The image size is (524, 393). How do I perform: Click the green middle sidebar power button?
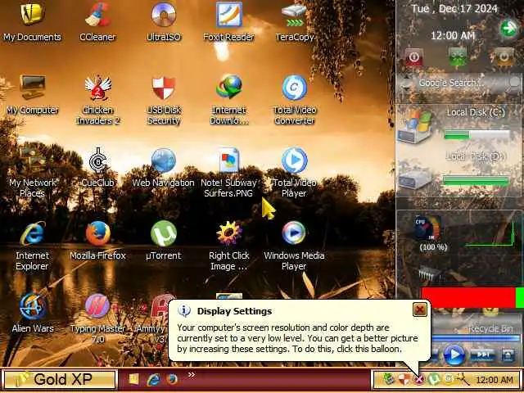458,57
